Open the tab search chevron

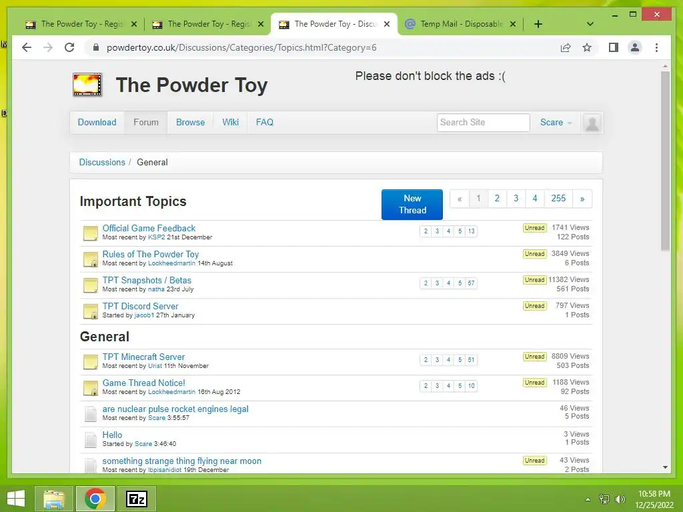[590, 24]
